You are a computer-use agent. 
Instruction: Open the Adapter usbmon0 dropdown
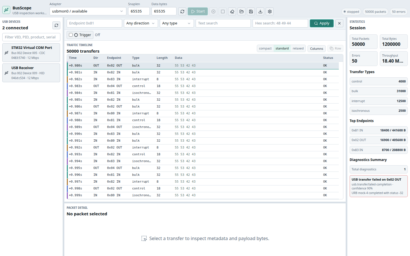88,11
